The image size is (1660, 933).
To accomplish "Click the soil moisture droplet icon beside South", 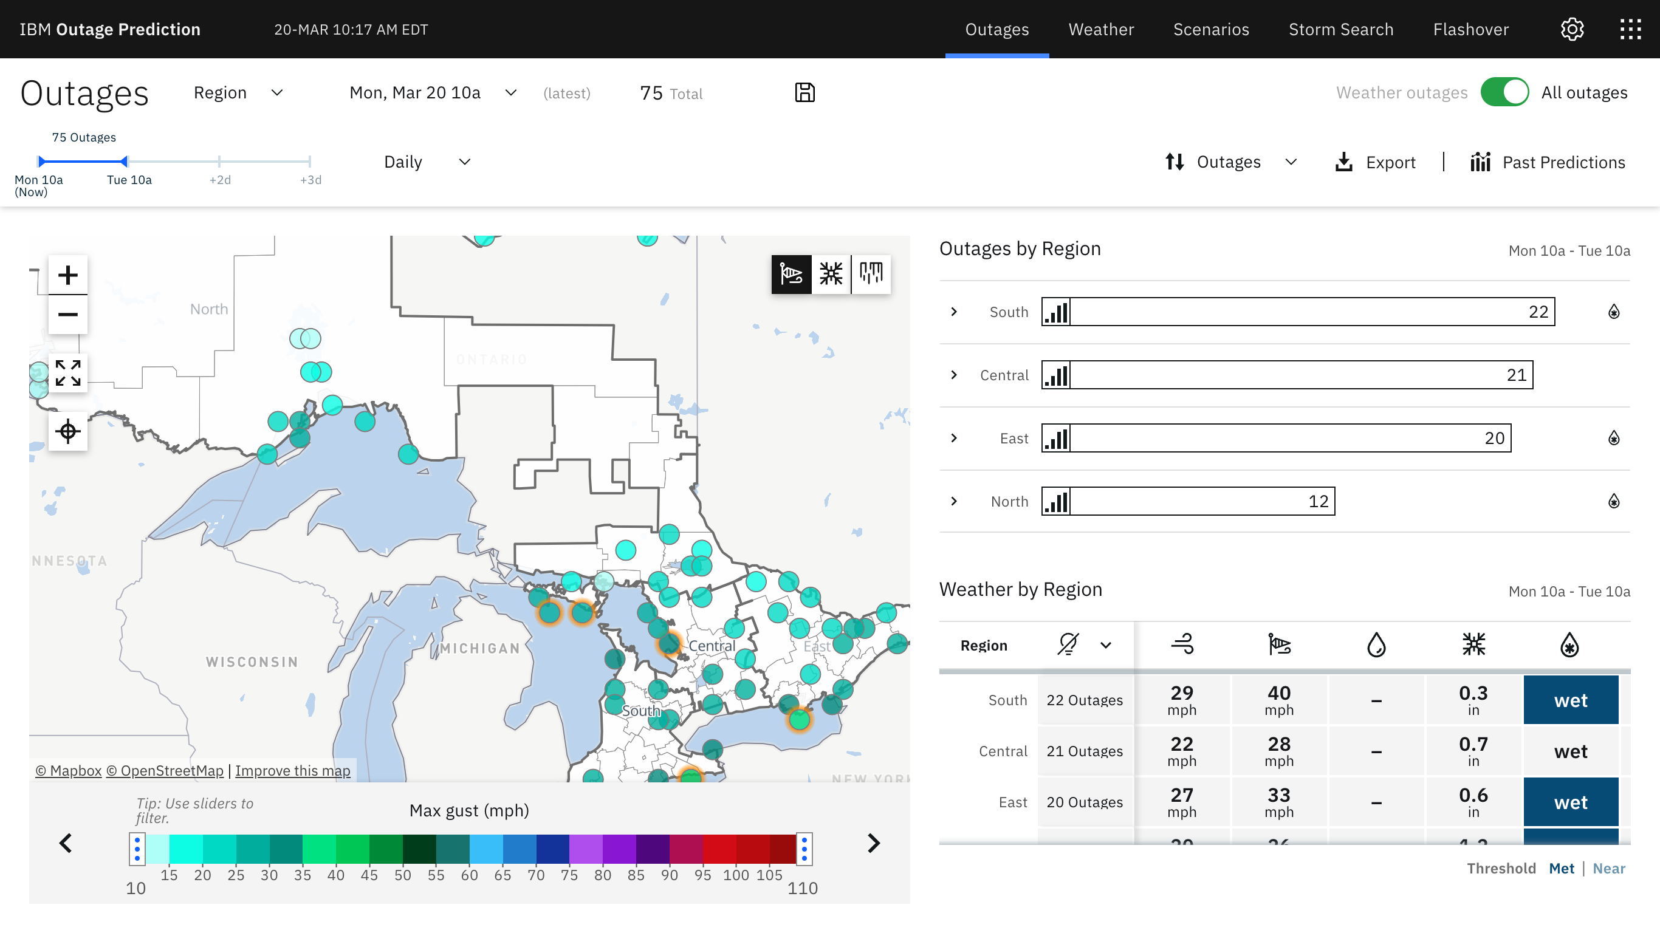I will tap(1613, 312).
